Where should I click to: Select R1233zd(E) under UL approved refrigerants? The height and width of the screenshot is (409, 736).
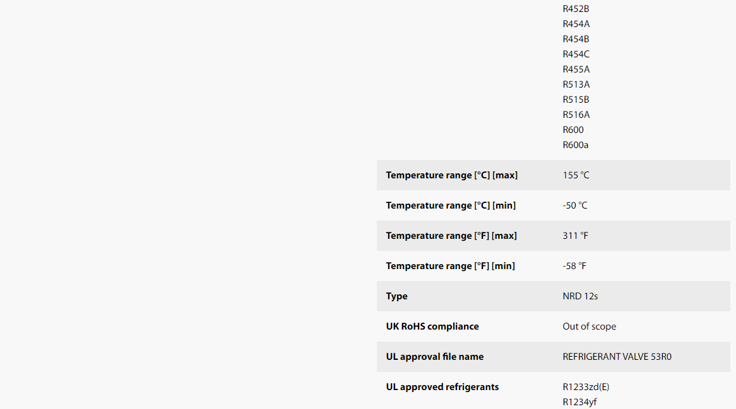click(586, 387)
